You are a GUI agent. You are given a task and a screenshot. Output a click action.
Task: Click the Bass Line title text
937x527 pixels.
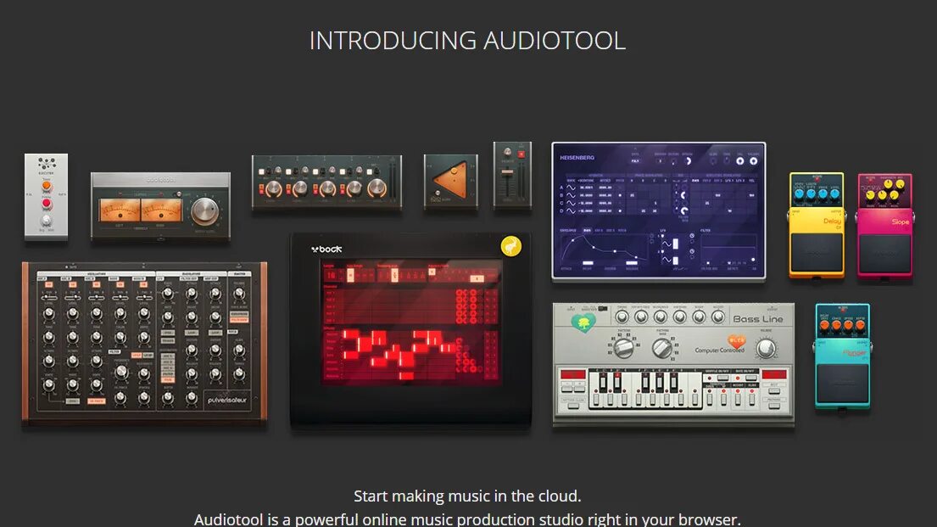point(758,319)
